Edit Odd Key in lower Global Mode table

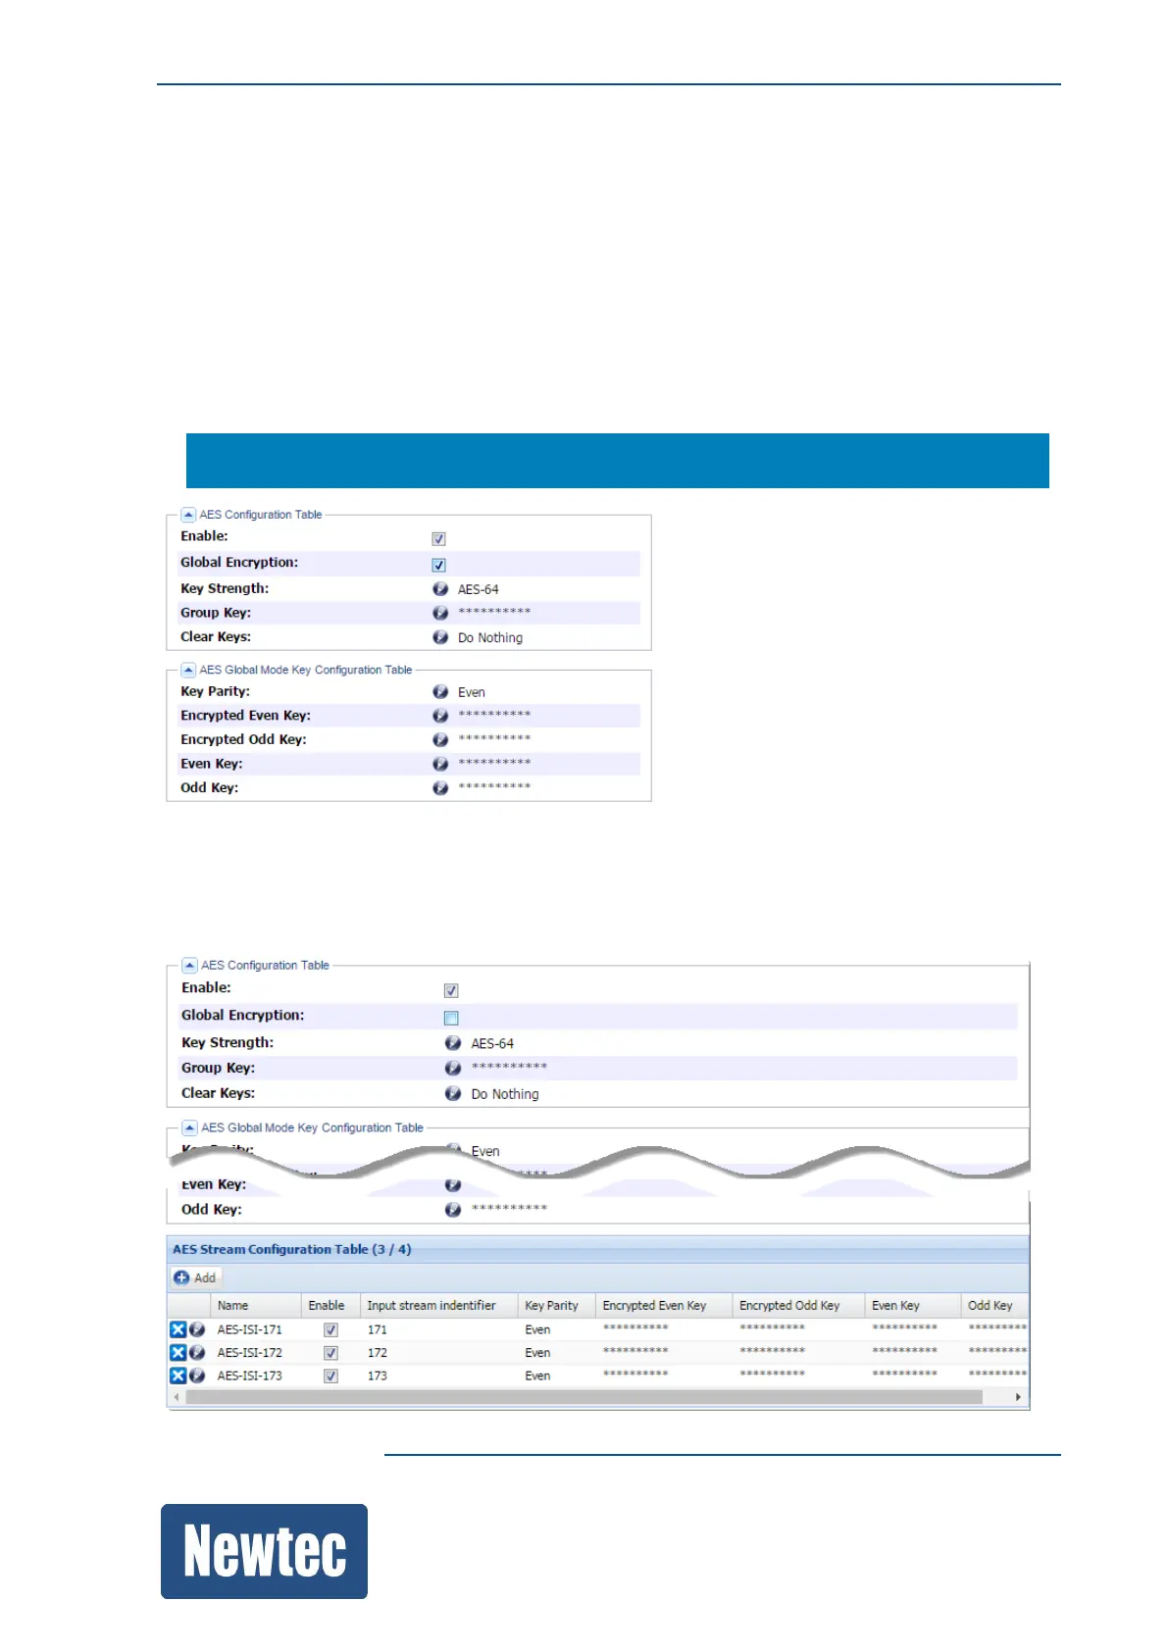pos(453,1210)
